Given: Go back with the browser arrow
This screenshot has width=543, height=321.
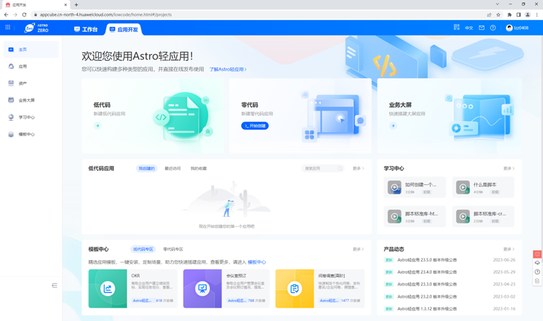Looking at the screenshot, I should point(6,14).
